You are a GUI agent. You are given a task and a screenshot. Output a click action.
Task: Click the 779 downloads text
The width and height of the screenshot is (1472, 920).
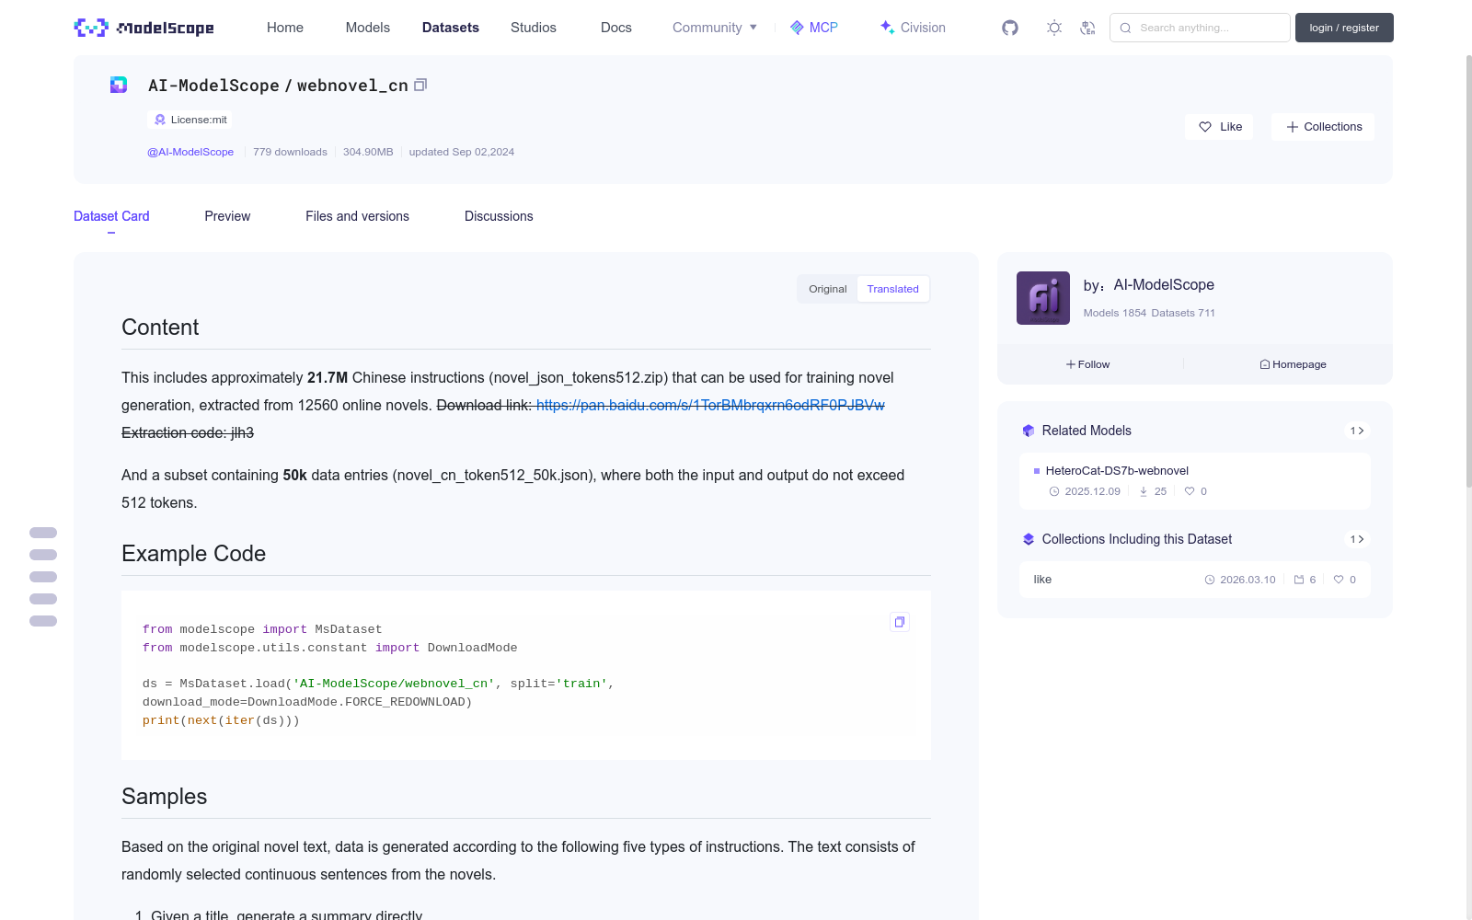290,152
